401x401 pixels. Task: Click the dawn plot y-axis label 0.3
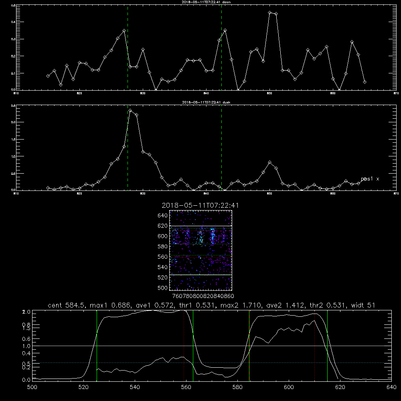[x=13, y=39]
